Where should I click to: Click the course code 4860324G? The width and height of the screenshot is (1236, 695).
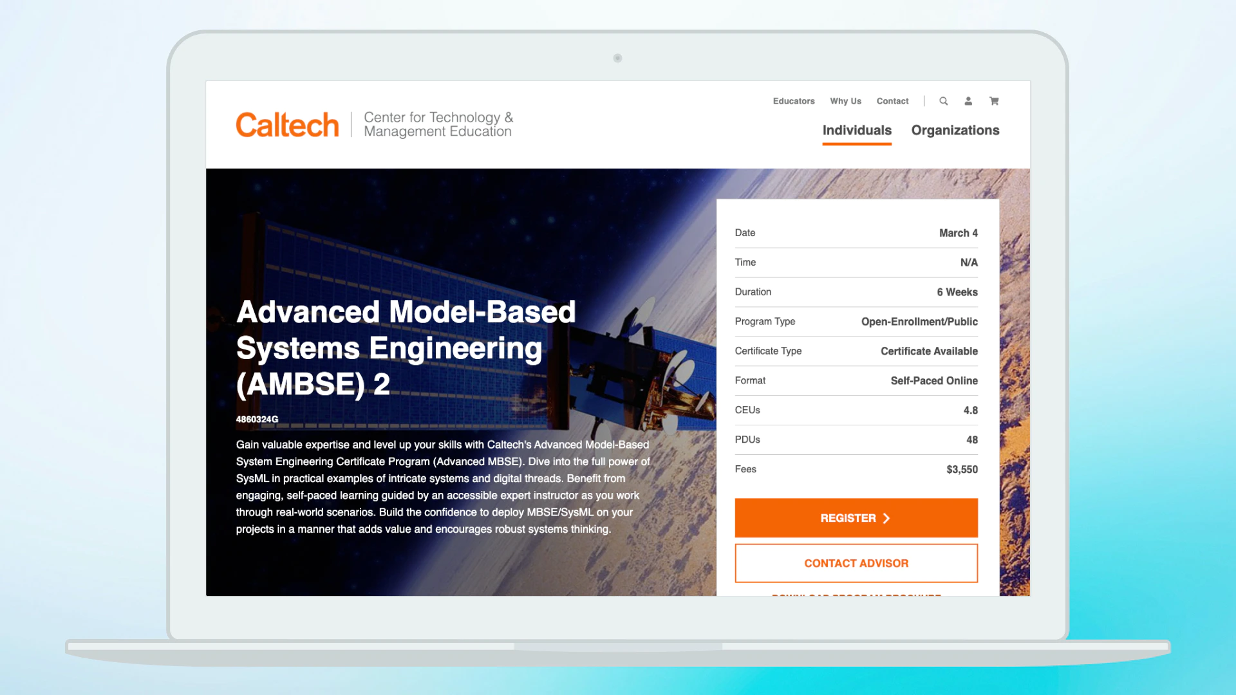[257, 420]
